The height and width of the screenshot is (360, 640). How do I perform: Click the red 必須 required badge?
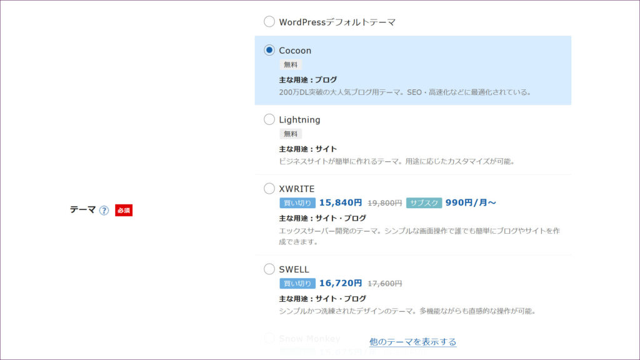click(124, 211)
